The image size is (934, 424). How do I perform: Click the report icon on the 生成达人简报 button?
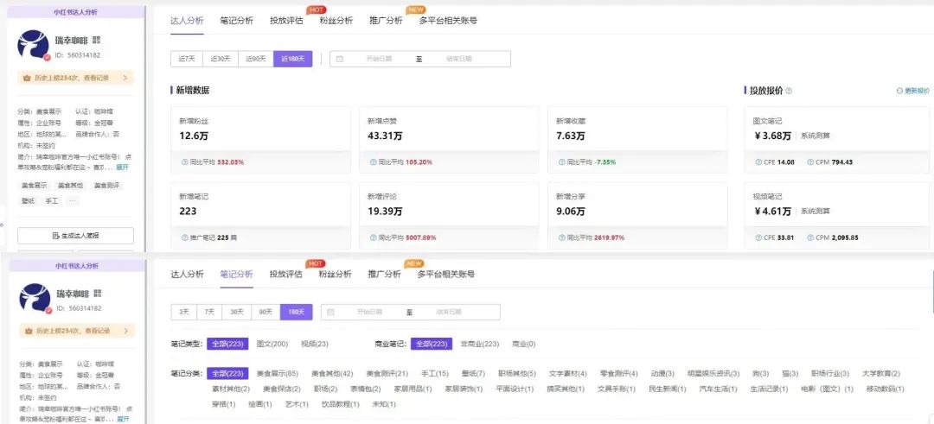[x=56, y=236]
